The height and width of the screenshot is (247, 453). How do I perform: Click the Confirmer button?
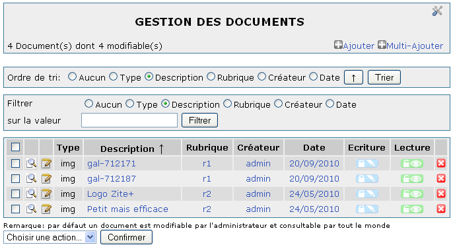click(x=126, y=237)
